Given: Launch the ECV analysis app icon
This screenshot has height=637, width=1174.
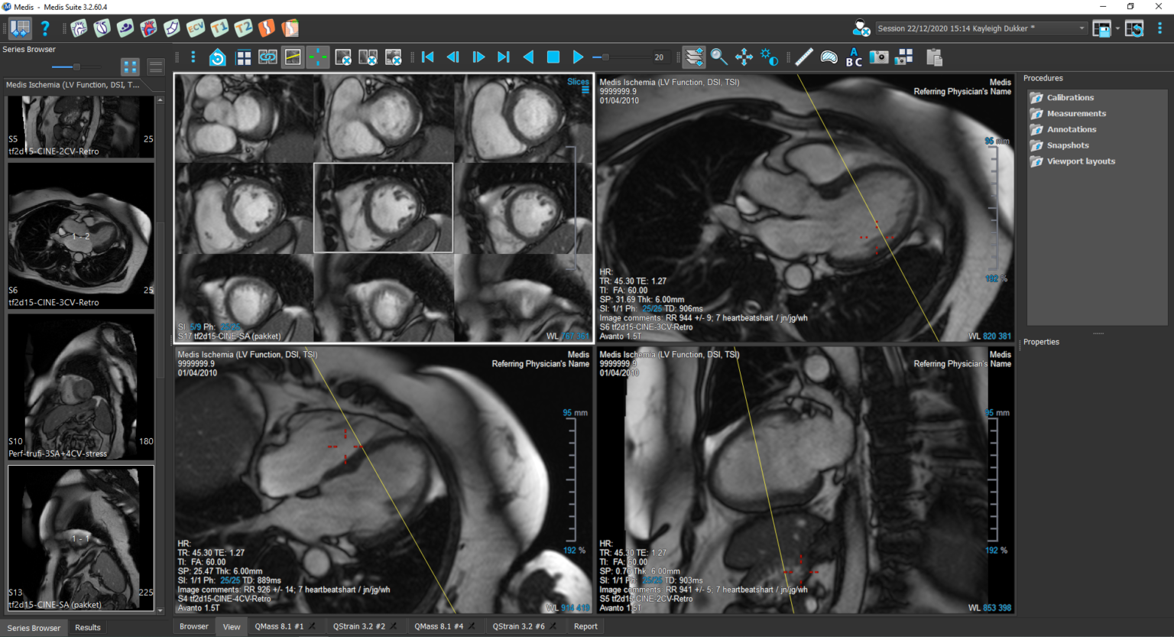Looking at the screenshot, I should 196,28.
